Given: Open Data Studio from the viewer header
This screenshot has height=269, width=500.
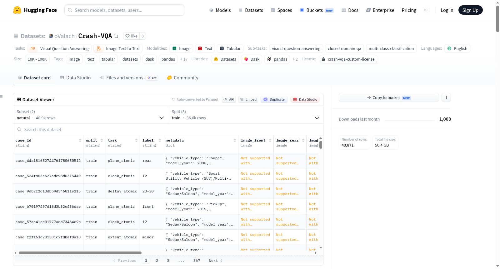Looking at the screenshot, I should (x=305, y=99).
